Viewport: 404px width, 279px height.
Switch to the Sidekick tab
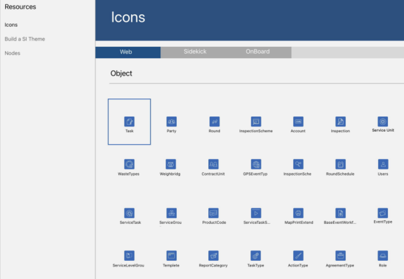[x=195, y=52]
